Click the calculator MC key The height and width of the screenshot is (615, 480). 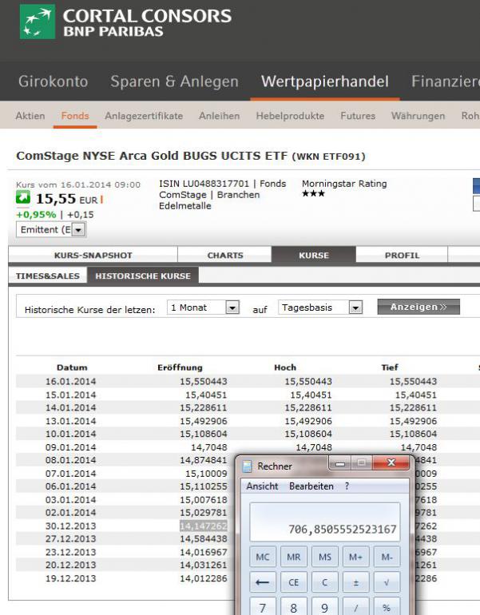click(x=262, y=557)
